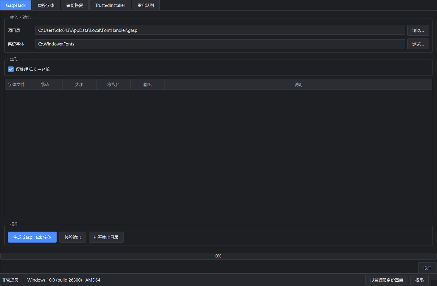This screenshot has height=286, width=437.
Task: Click the 校验输出 button
Action: point(73,237)
